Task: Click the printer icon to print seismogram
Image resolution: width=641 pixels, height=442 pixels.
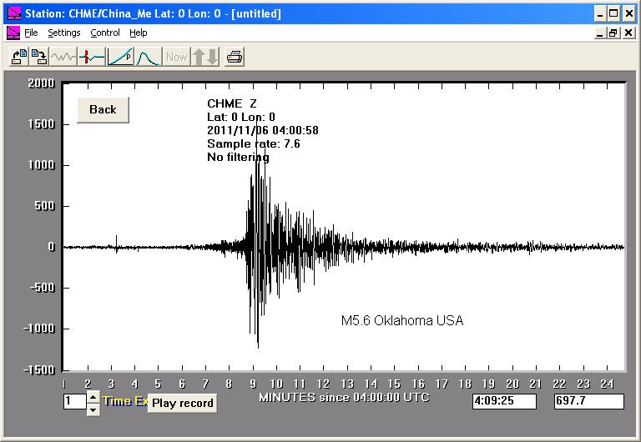Action: [235, 57]
